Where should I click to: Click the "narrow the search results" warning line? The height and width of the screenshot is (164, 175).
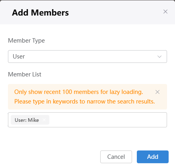[85, 102]
